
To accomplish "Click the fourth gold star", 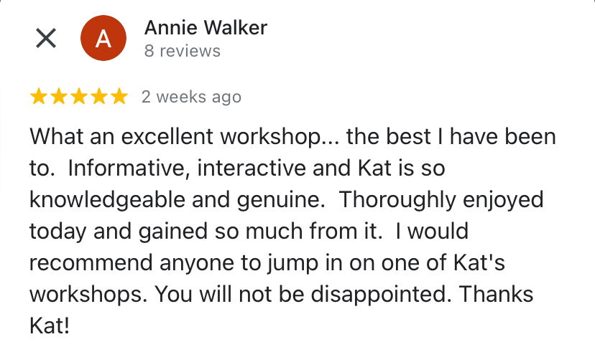I will [x=99, y=97].
